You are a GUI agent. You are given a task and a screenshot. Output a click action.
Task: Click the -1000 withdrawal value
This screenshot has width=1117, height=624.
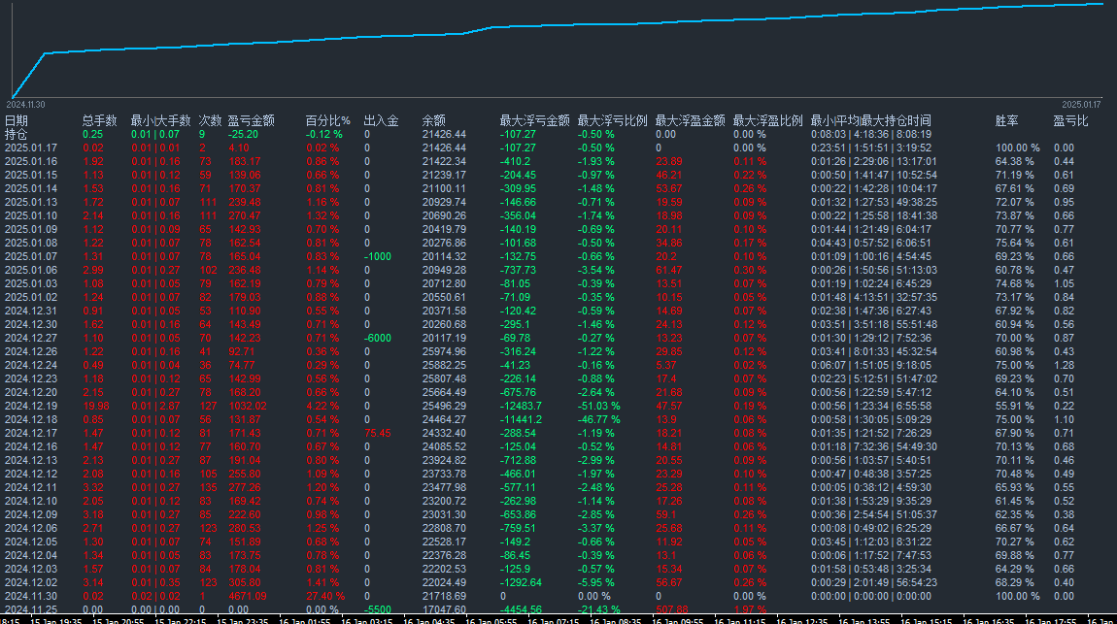pos(378,257)
